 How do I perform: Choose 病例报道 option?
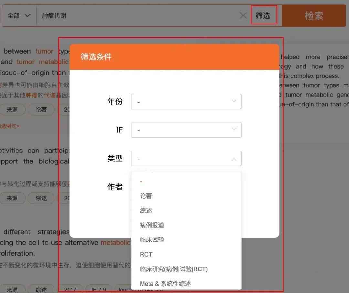click(186, 225)
